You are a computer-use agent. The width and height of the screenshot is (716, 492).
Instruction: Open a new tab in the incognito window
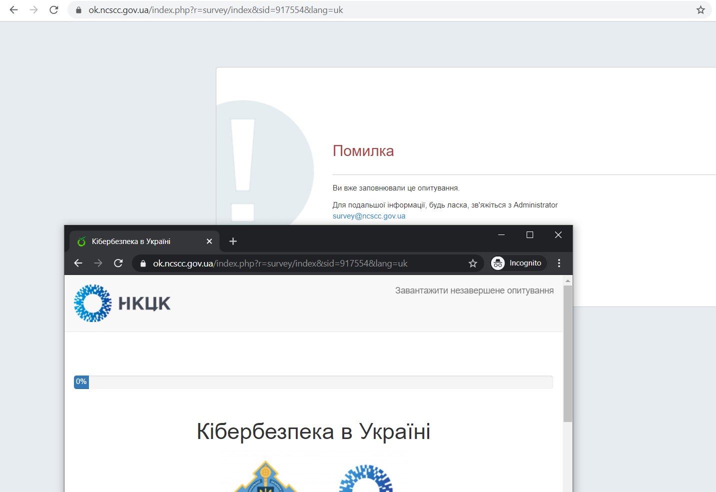point(233,241)
